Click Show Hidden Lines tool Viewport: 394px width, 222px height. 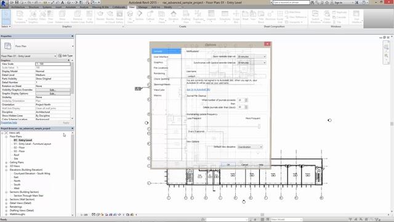(62, 17)
